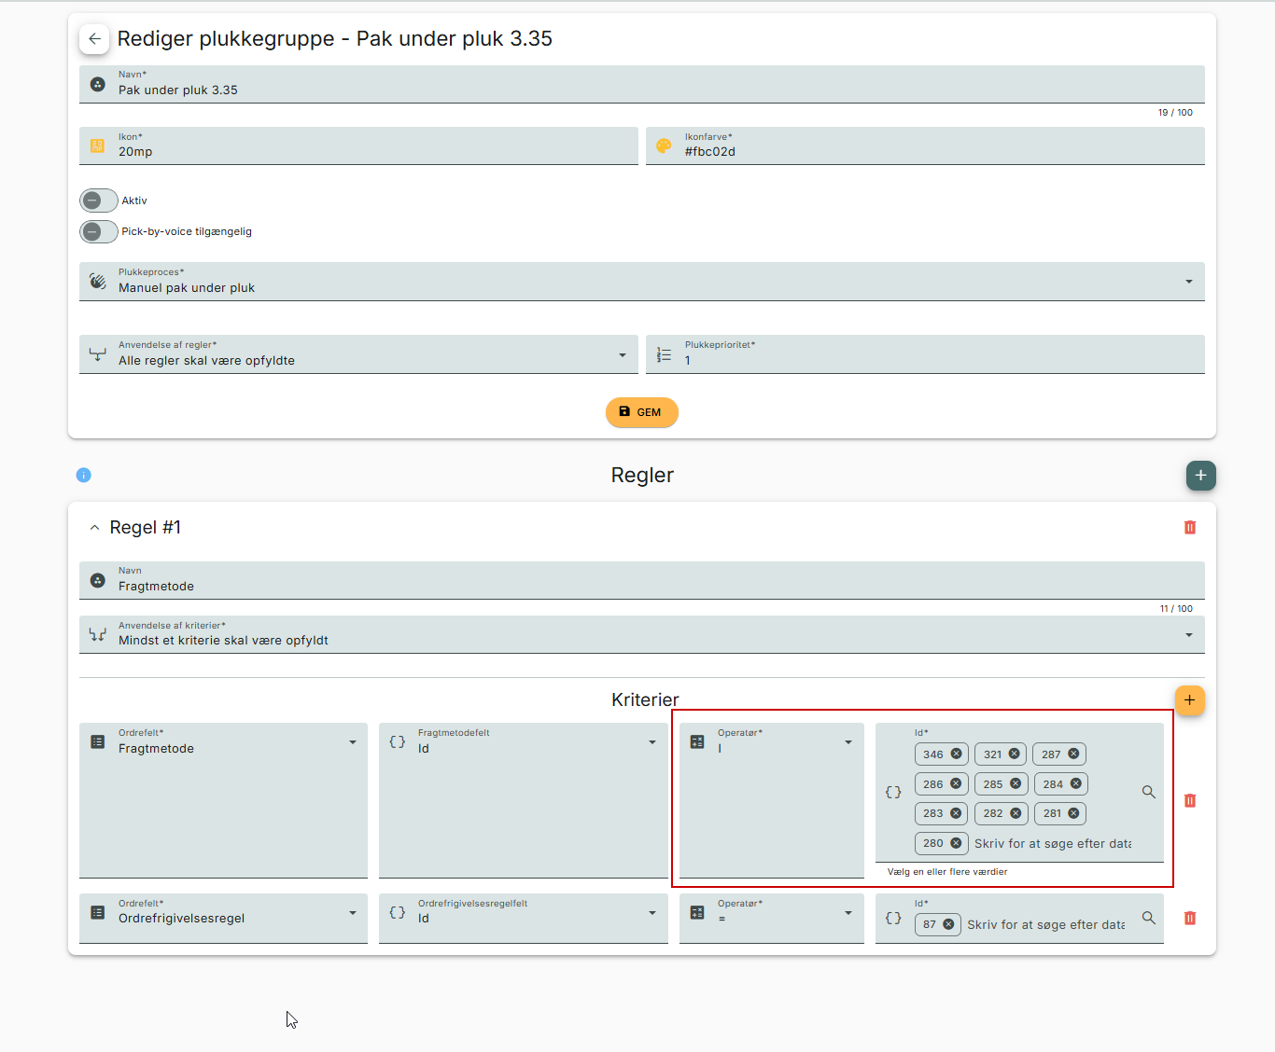Edit the Ikonfarve value #fbc02d
Screen dimensions: 1275x1052
(x=925, y=145)
